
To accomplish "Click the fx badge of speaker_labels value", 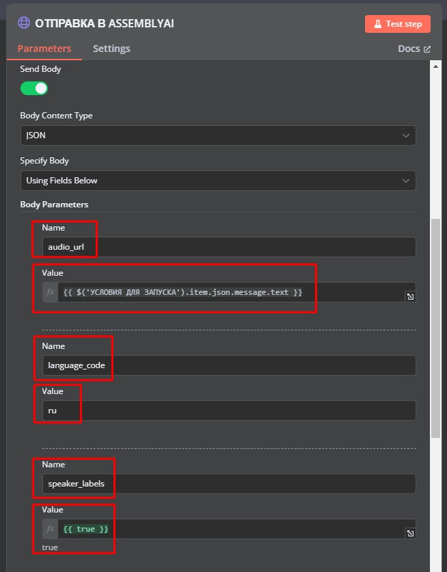I will 51,529.
